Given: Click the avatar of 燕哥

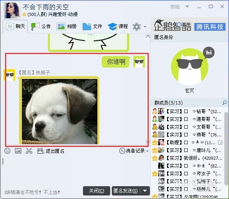Looking at the screenshot, I should pyautogui.click(x=161, y=134).
